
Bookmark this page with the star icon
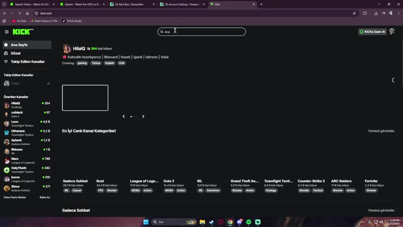(354, 13)
